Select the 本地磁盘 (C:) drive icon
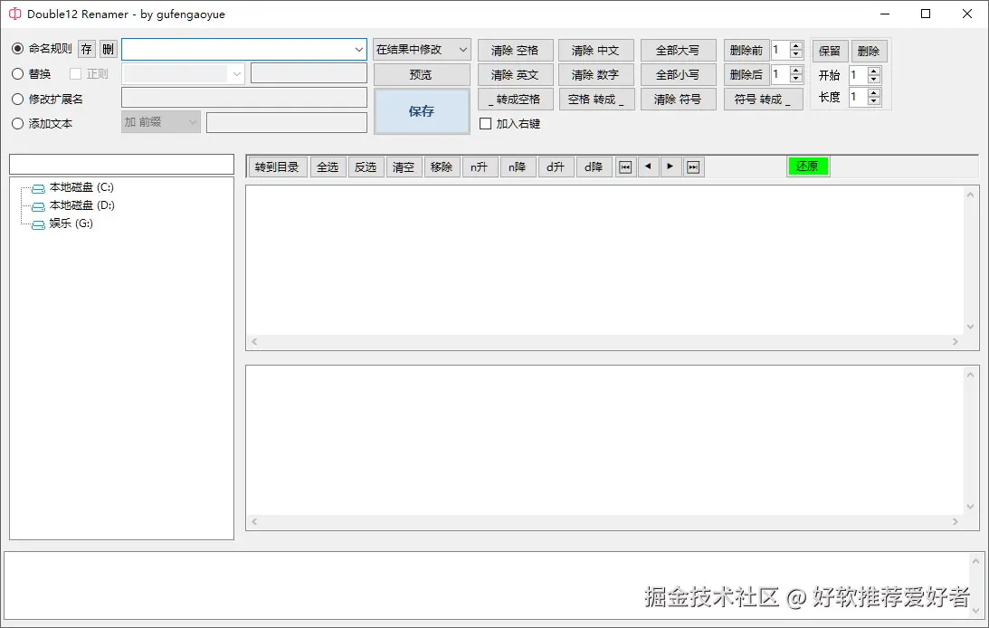 39,188
